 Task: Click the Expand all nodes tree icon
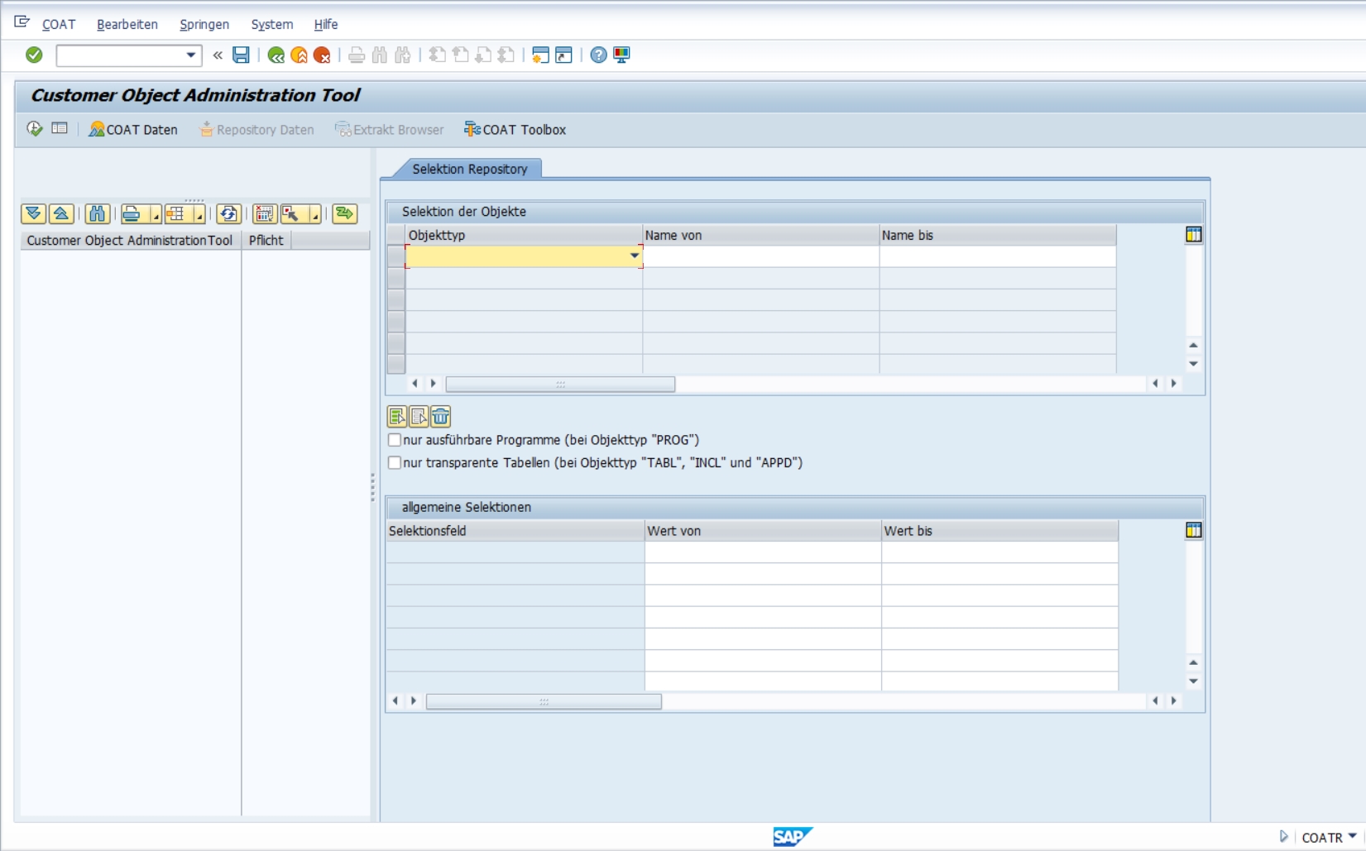pos(34,214)
